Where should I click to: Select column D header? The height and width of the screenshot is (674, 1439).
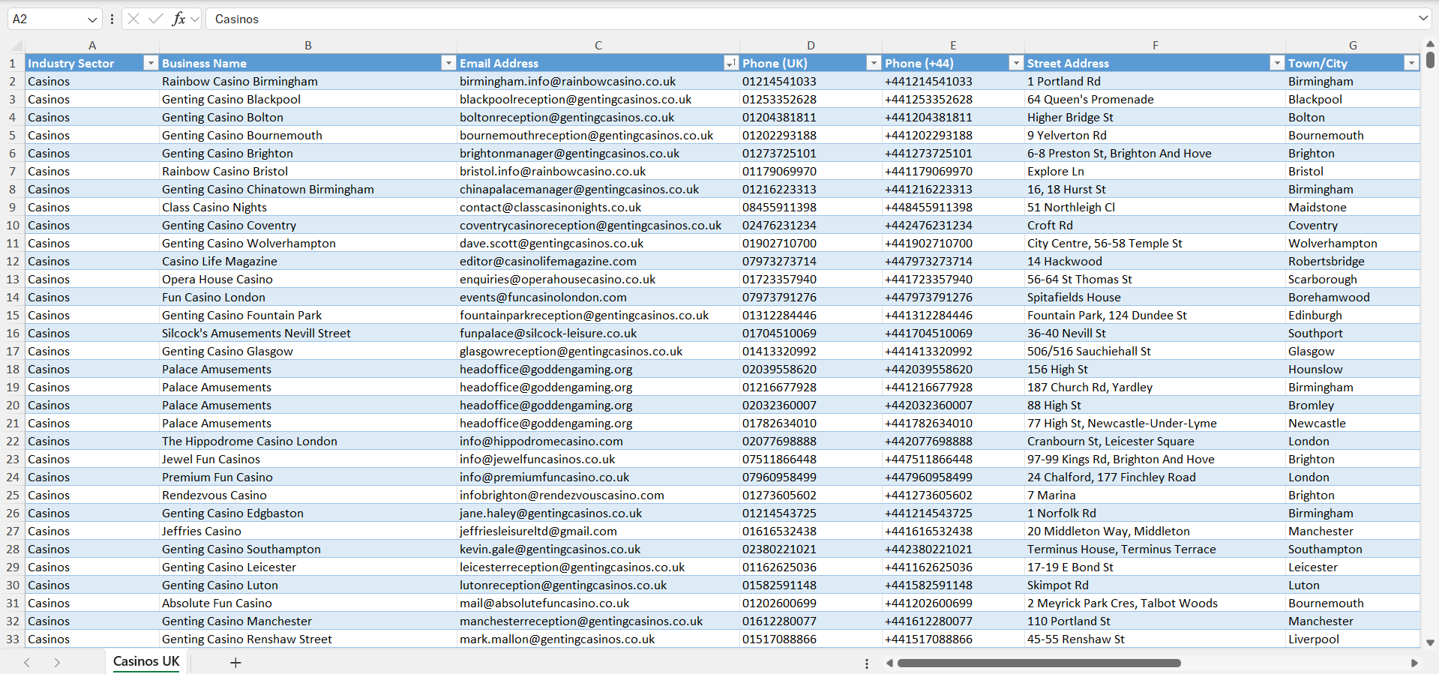(811, 46)
